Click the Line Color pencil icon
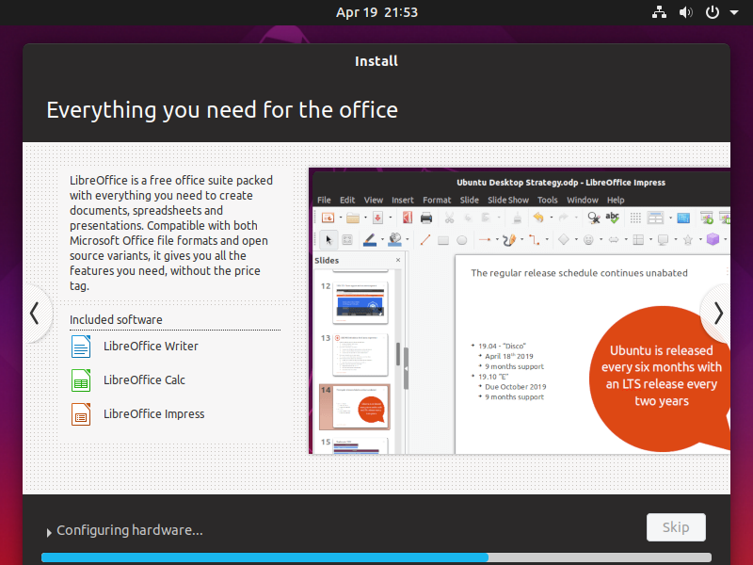 point(369,239)
